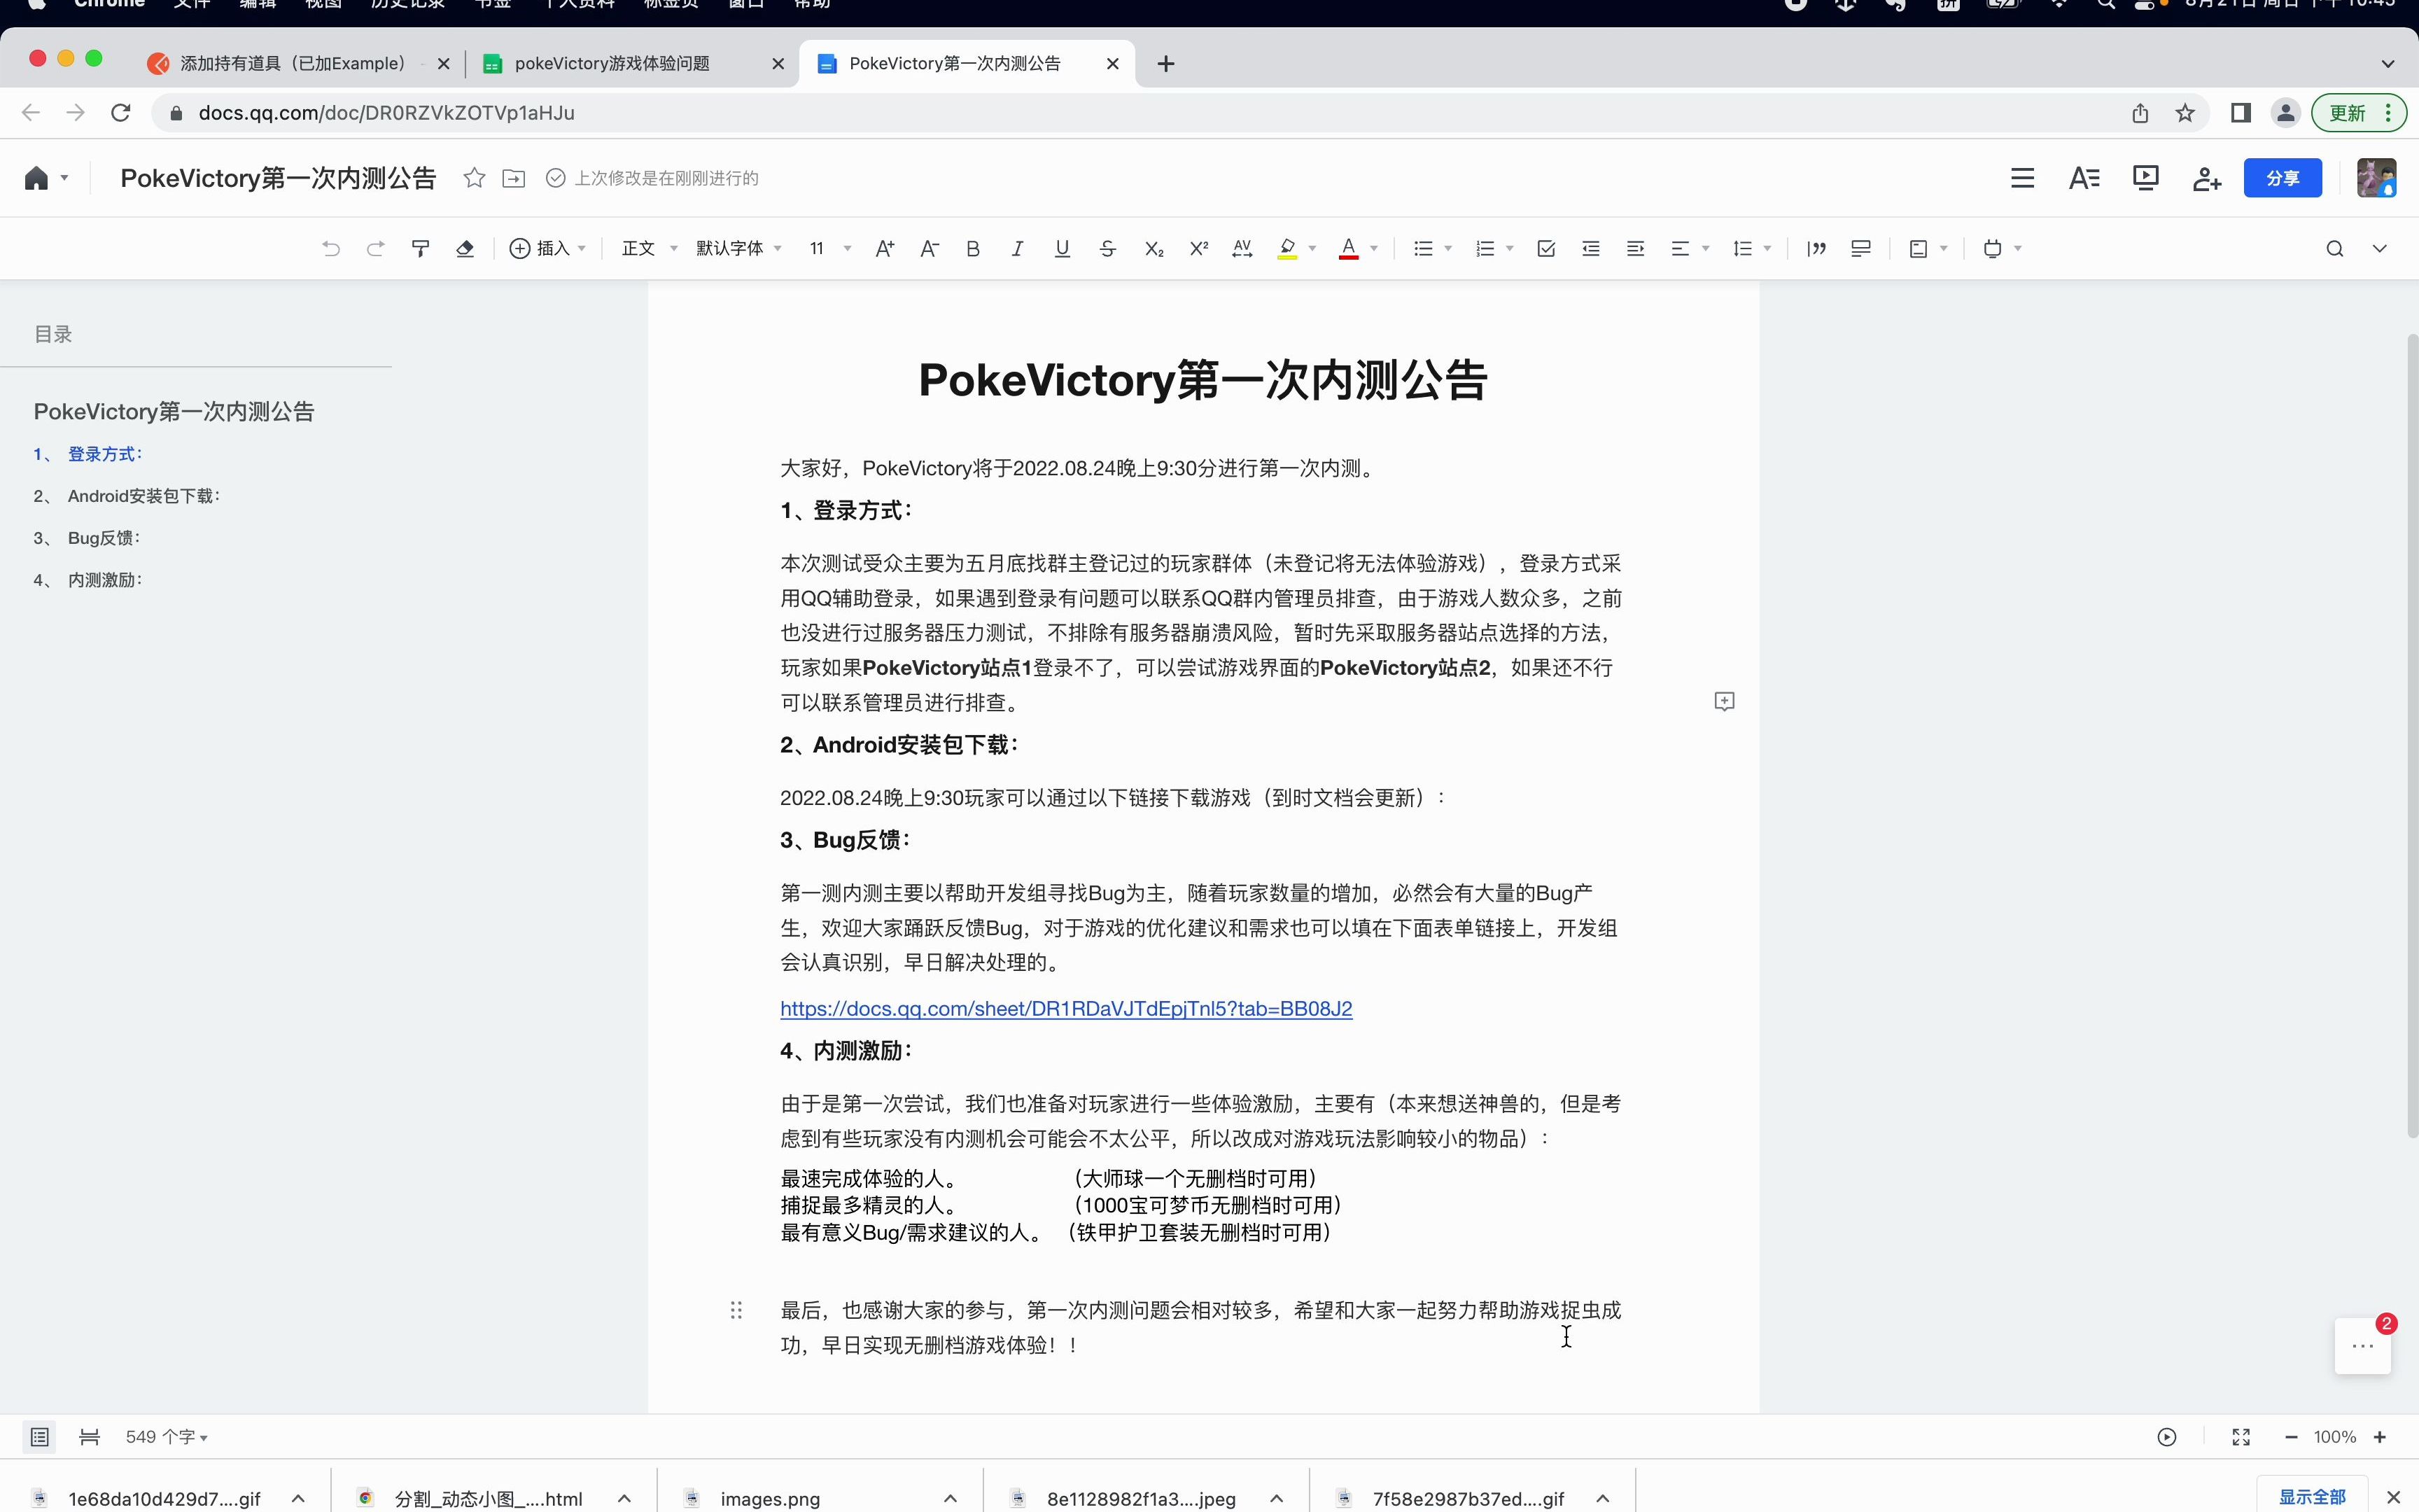This screenshot has height=1512, width=2419.
Task: Toggle underline formatting
Action: pyautogui.click(x=1062, y=249)
